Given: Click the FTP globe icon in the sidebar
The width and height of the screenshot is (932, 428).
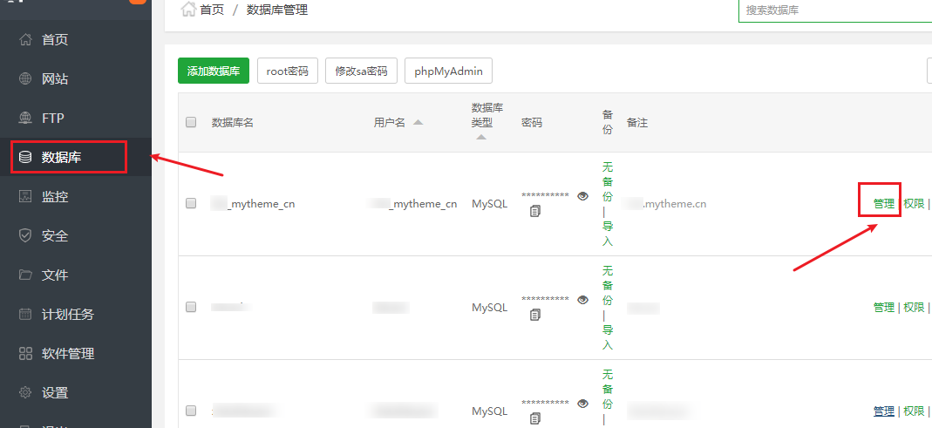Looking at the screenshot, I should 25,118.
